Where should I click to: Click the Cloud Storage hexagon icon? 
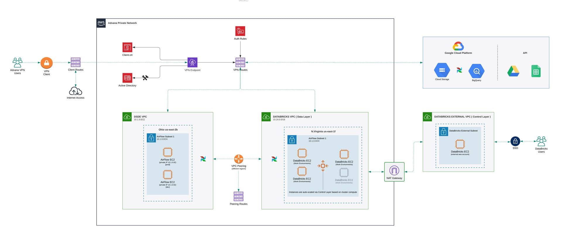coord(442,70)
